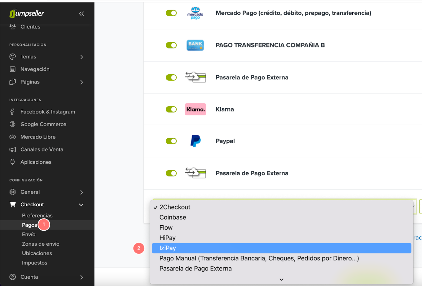
Task: Open Pagos under Checkout
Action: pyautogui.click(x=30, y=225)
